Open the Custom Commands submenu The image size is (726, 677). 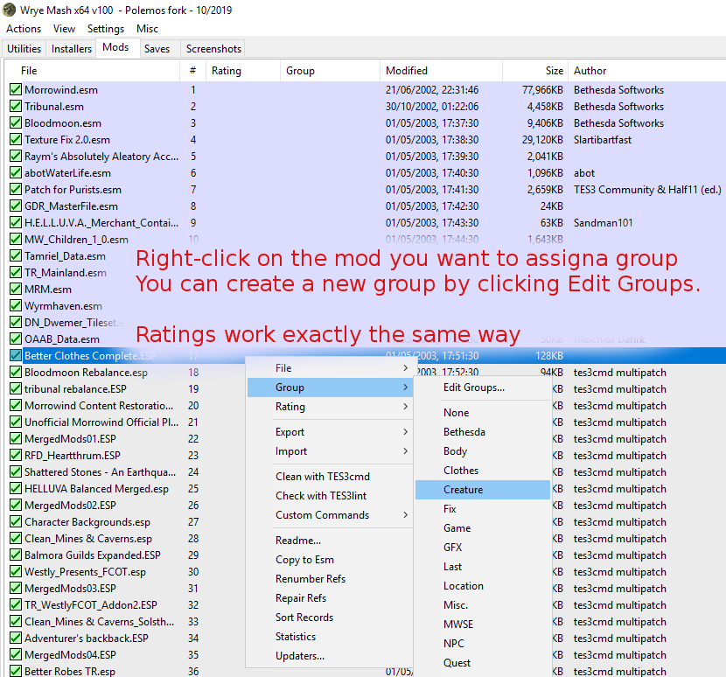(330, 515)
